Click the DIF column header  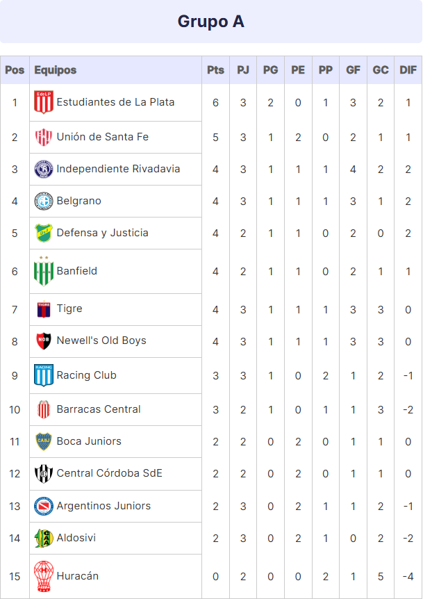(x=408, y=70)
